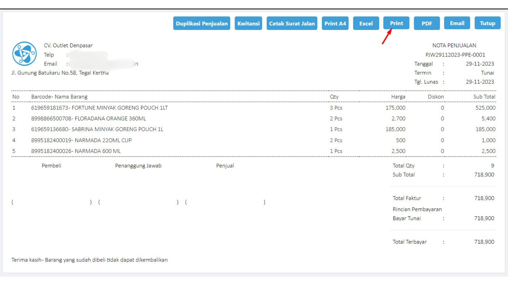Viewport: 508px width, 285px height.
Task: Click Barcode- Nama Barang column header
Action: tap(59, 97)
